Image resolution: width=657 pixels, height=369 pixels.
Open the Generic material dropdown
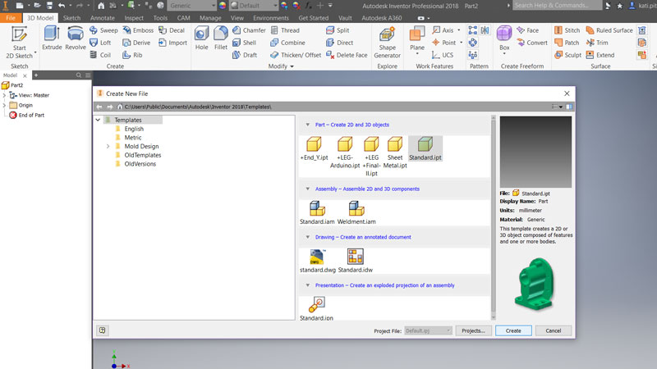[x=192, y=6]
